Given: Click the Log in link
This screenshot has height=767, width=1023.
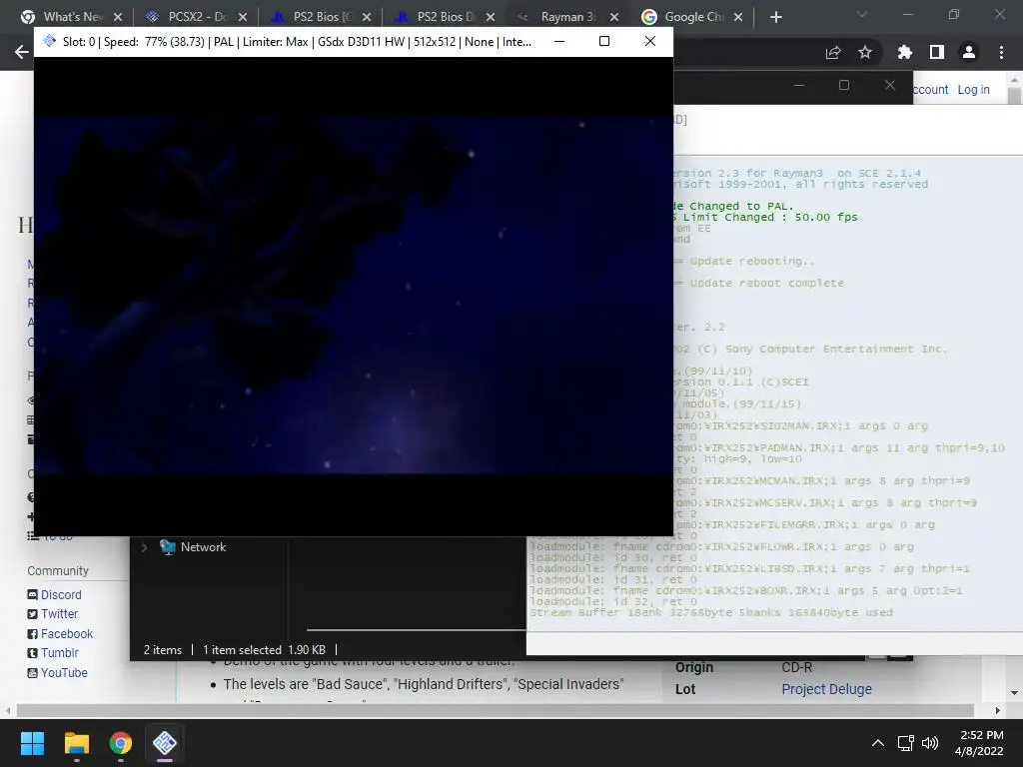Looking at the screenshot, I should (973, 89).
